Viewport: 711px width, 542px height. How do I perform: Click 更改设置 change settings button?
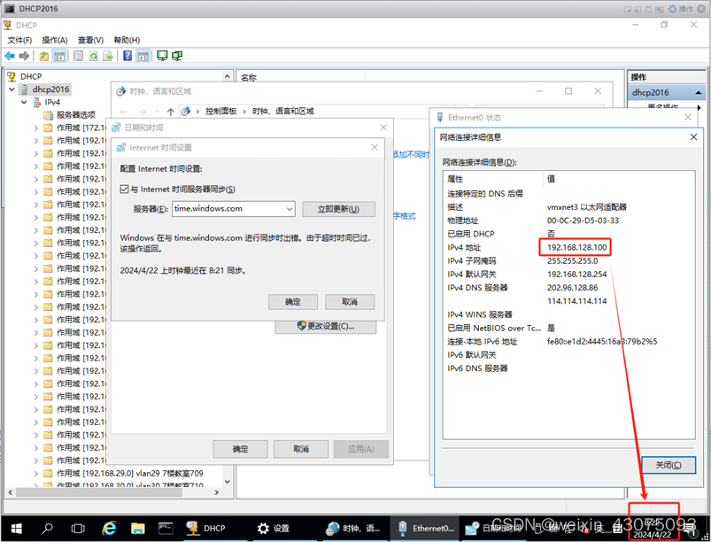tap(327, 326)
